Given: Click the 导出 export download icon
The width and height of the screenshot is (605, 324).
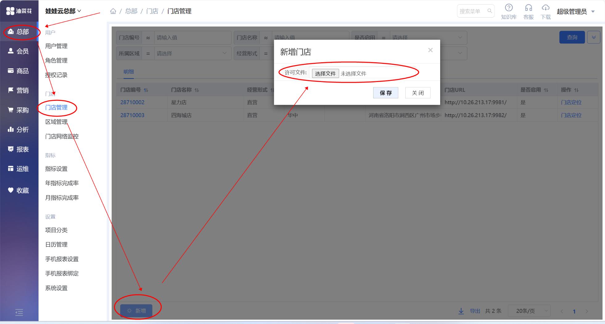Looking at the screenshot, I should pyautogui.click(x=461, y=311).
